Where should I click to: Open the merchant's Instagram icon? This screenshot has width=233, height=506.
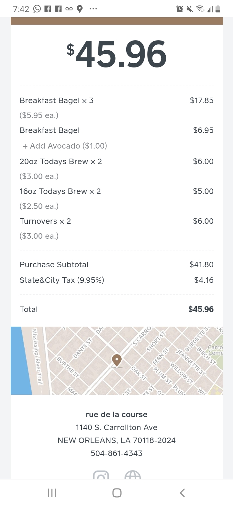[101, 476]
